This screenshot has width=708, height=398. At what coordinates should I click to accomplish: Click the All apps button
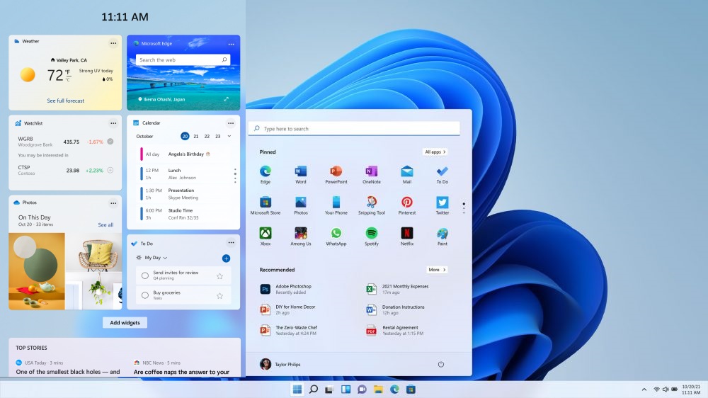(x=435, y=152)
